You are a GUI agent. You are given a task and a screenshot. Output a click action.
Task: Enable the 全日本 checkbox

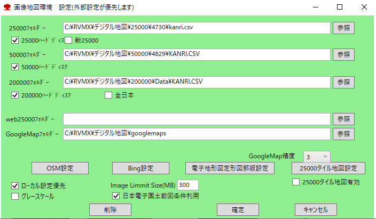pyautogui.click(x=108, y=95)
